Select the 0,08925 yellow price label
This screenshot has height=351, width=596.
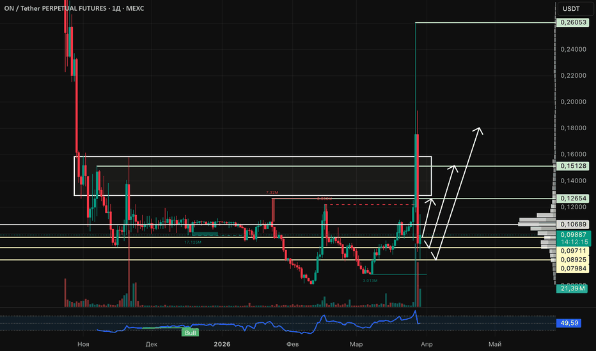(573, 260)
